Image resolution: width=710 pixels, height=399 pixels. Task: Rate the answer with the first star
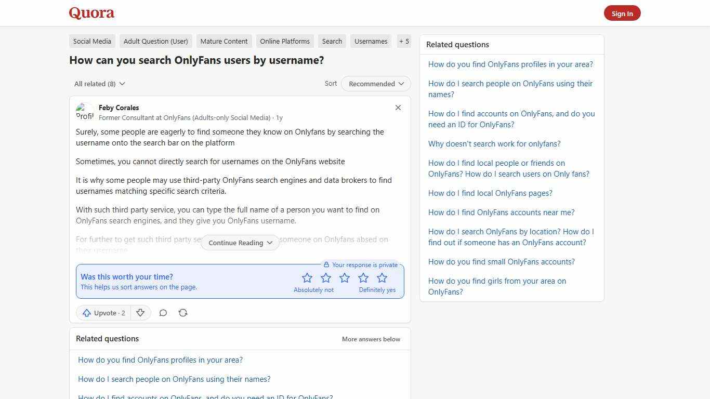click(307, 277)
